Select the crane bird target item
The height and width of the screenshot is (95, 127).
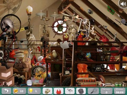pos(70,91)
